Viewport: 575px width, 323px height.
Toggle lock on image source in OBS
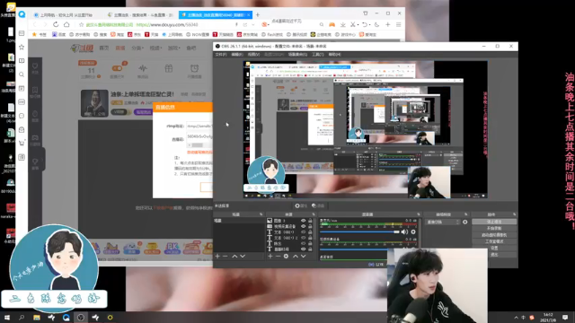tap(310, 221)
